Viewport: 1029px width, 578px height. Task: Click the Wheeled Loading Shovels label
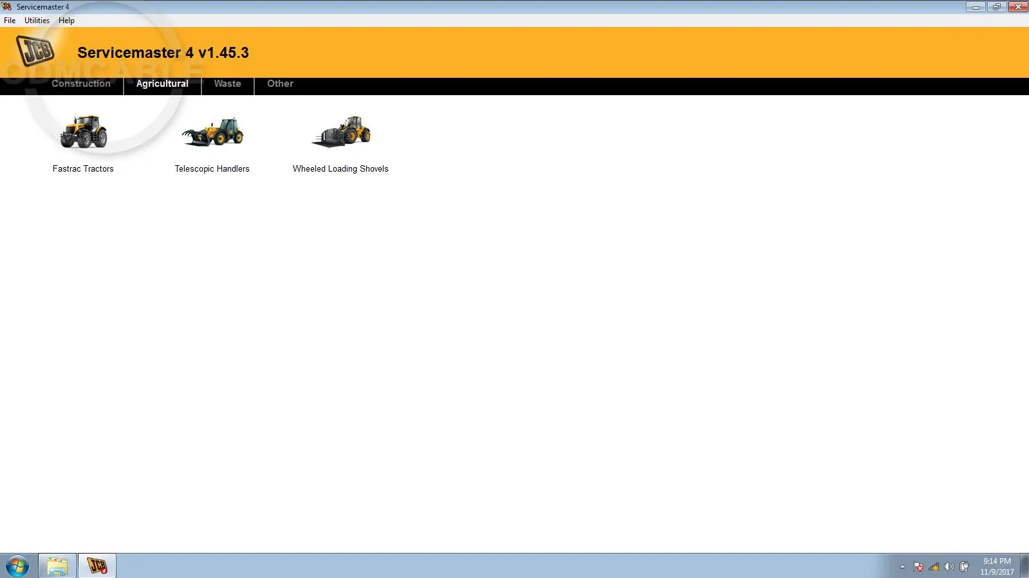coord(340,169)
